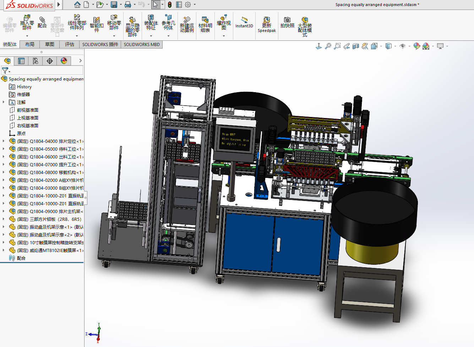
Task: Click the Edit Appearance color wheel icon
Action: point(417,46)
